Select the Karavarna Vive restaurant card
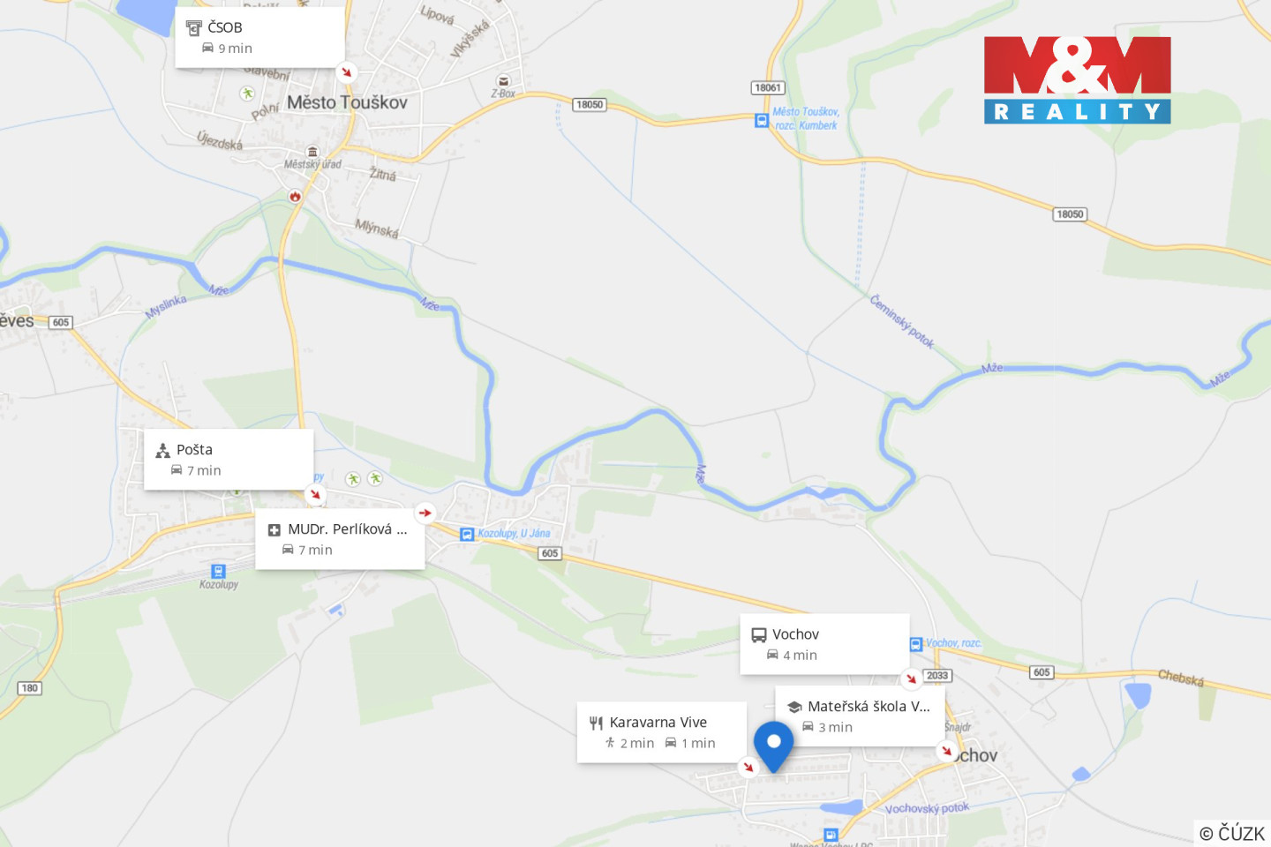 click(x=662, y=732)
